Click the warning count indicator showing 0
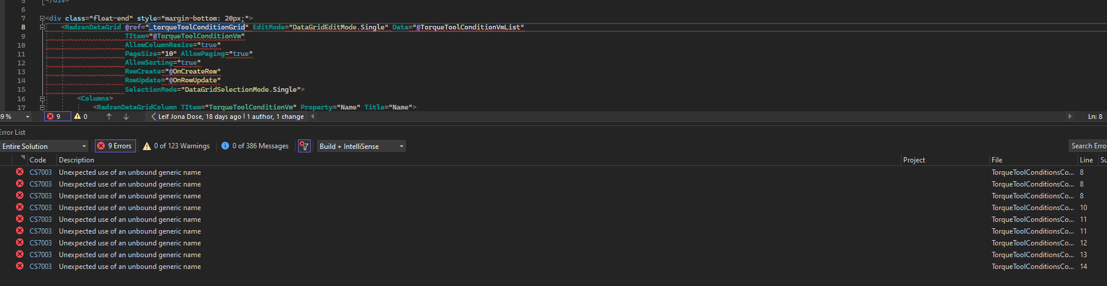This screenshot has width=1107, height=286. point(81,117)
